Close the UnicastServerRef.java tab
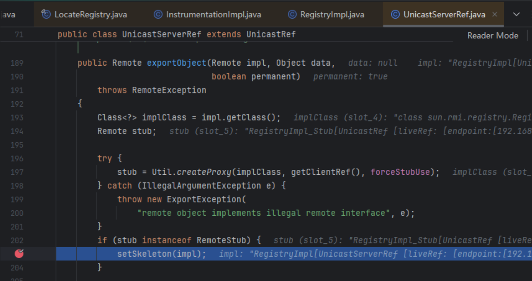The image size is (532, 281). [494, 14]
